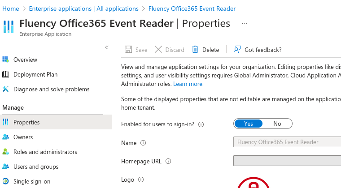Collapse the sidebar with the double-chevron
Viewport: 341px width, 188px height.
(x=107, y=47)
